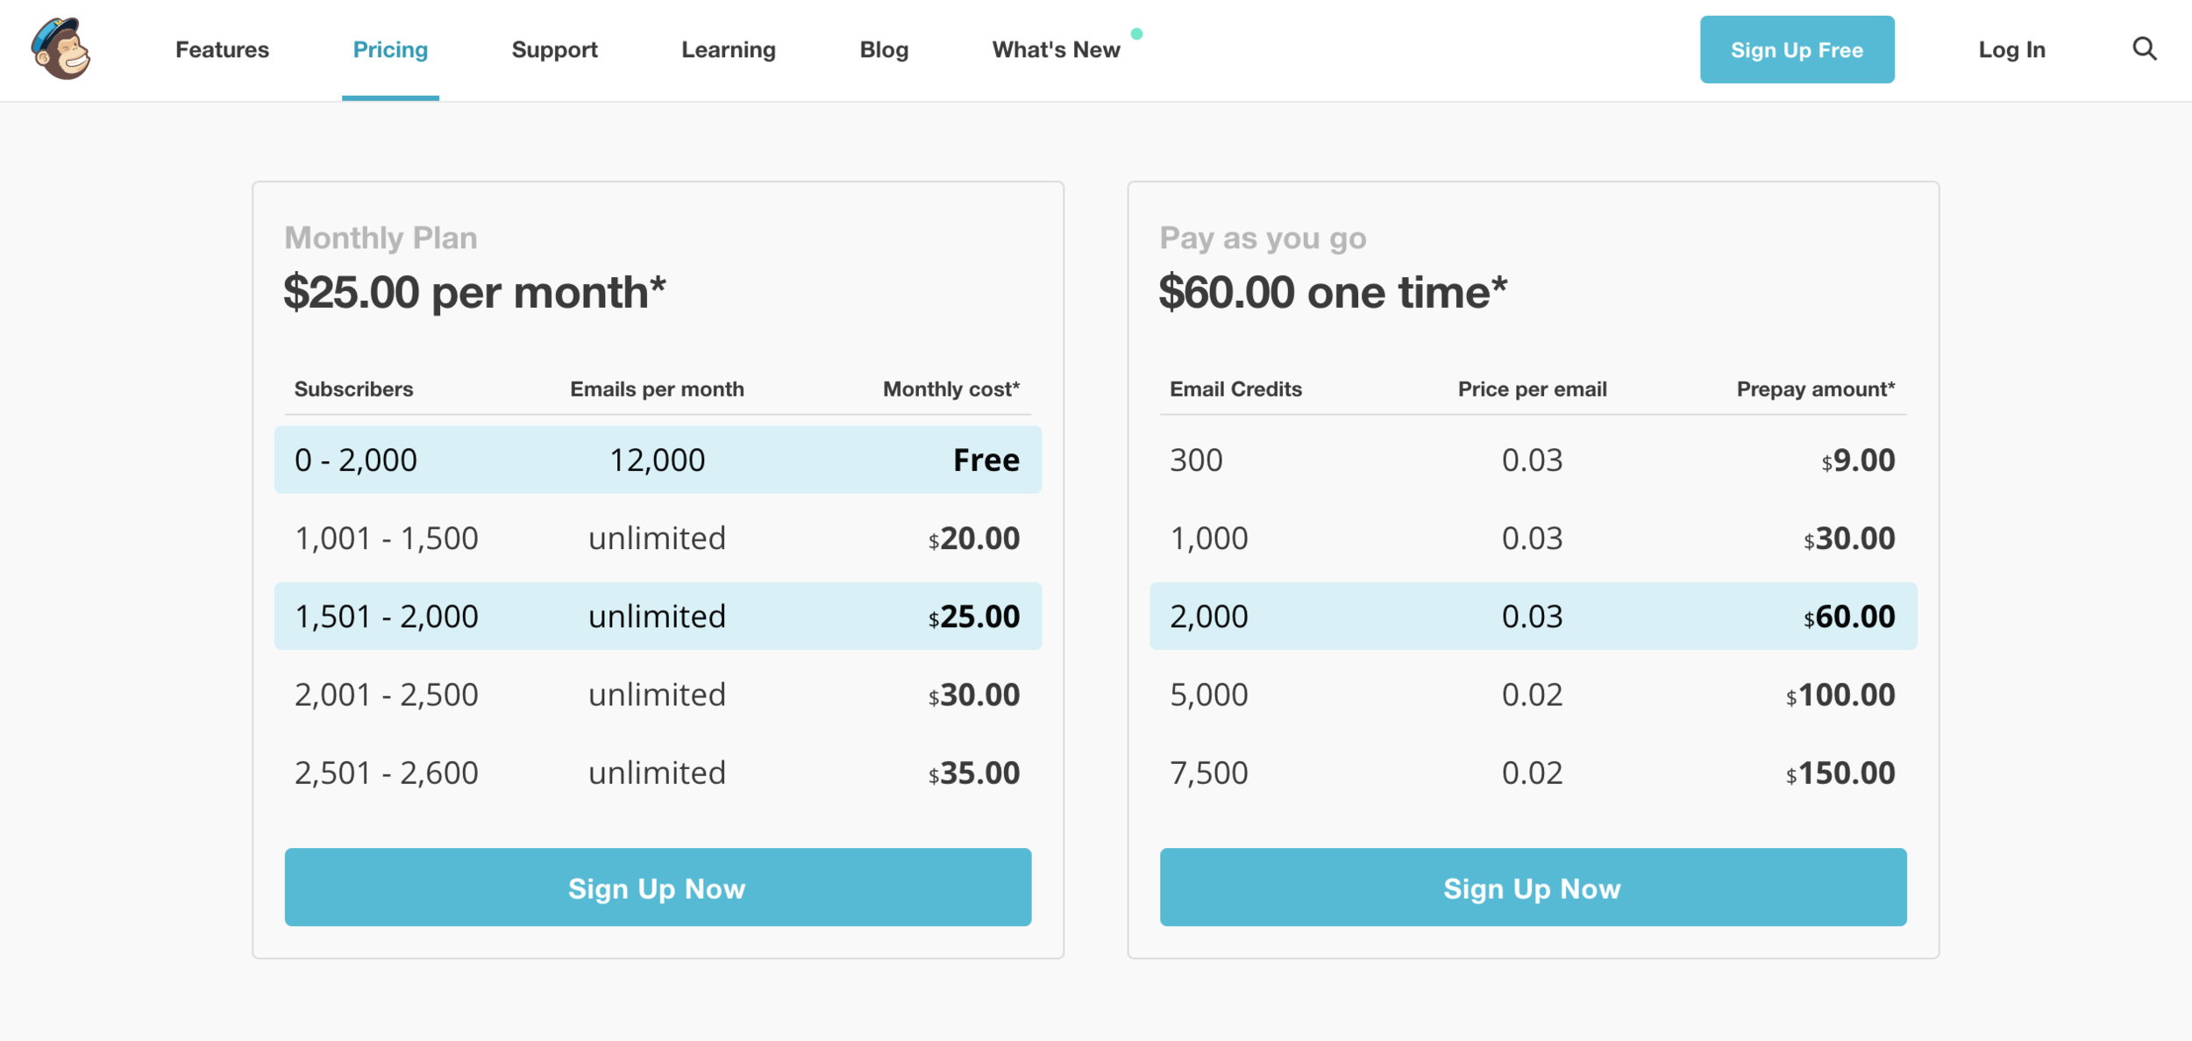The width and height of the screenshot is (2192, 1041).
Task: Click the Mailchimp monkey logo
Action: (60, 49)
